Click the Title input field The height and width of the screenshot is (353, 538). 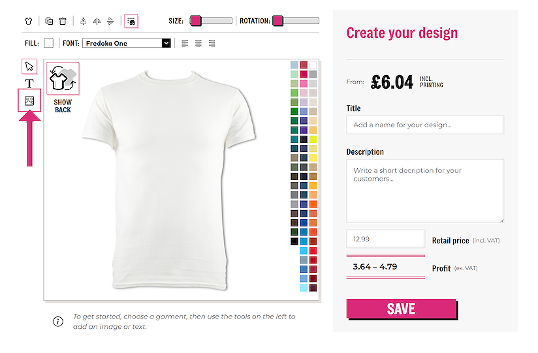425,125
